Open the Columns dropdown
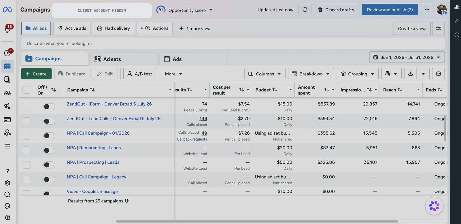 (x=265, y=74)
